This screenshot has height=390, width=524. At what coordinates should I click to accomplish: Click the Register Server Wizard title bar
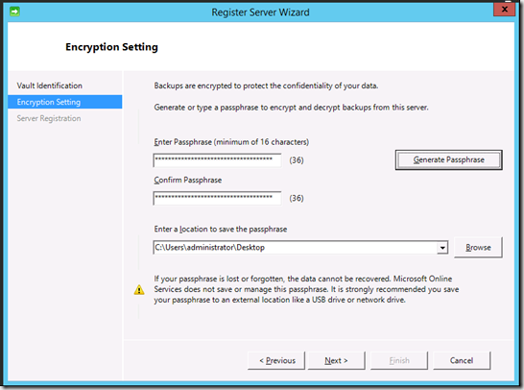[x=260, y=12]
